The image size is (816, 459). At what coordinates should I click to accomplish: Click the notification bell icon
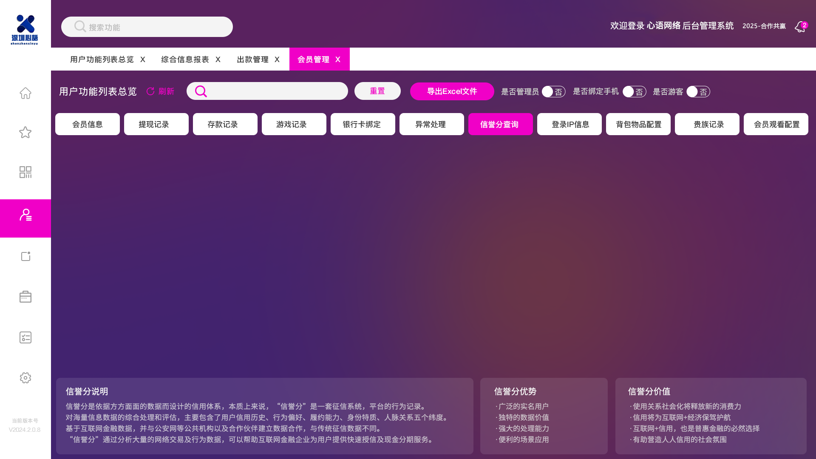(800, 27)
